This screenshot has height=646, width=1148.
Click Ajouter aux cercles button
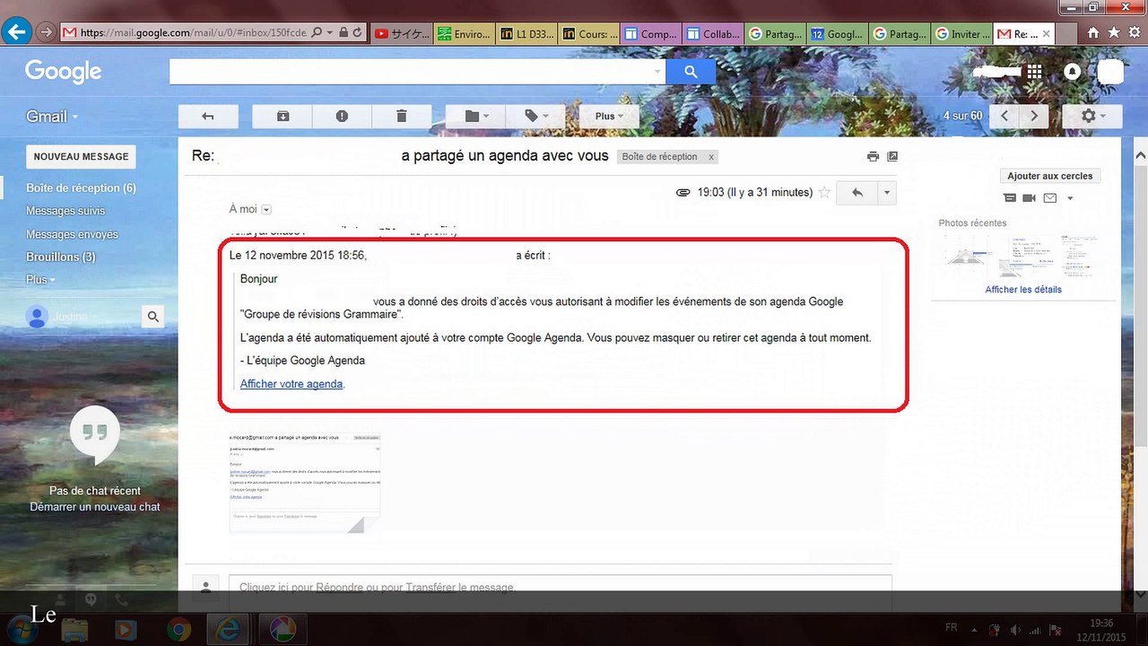click(1051, 176)
